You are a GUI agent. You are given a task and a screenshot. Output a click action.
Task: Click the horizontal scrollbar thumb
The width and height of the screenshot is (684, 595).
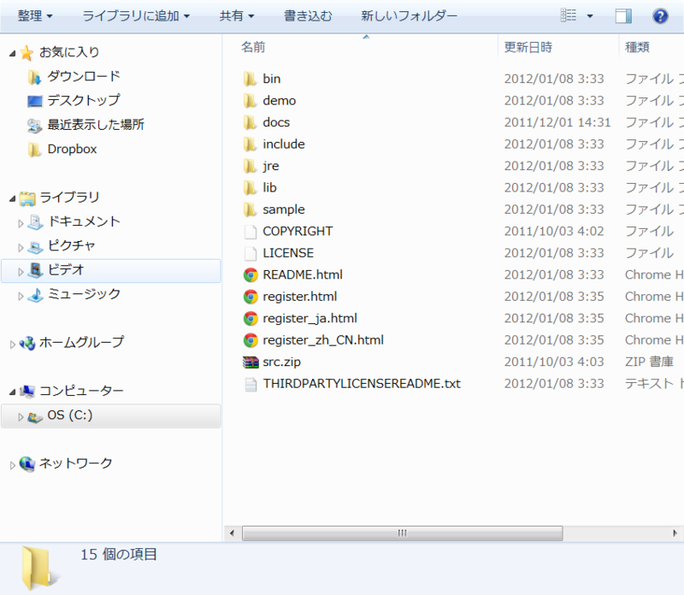402,533
